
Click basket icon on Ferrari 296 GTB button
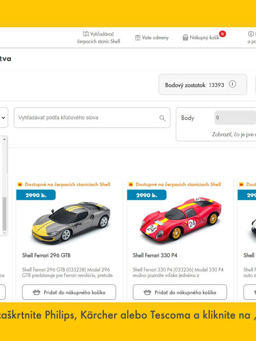pyautogui.click(x=37, y=292)
